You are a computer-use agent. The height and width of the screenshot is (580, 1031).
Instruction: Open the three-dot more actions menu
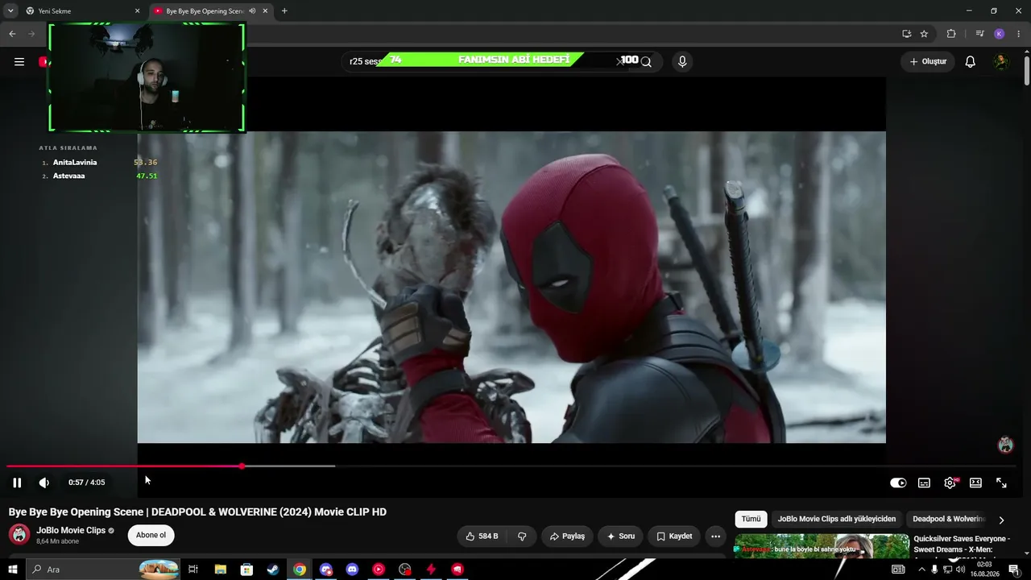click(715, 536)
